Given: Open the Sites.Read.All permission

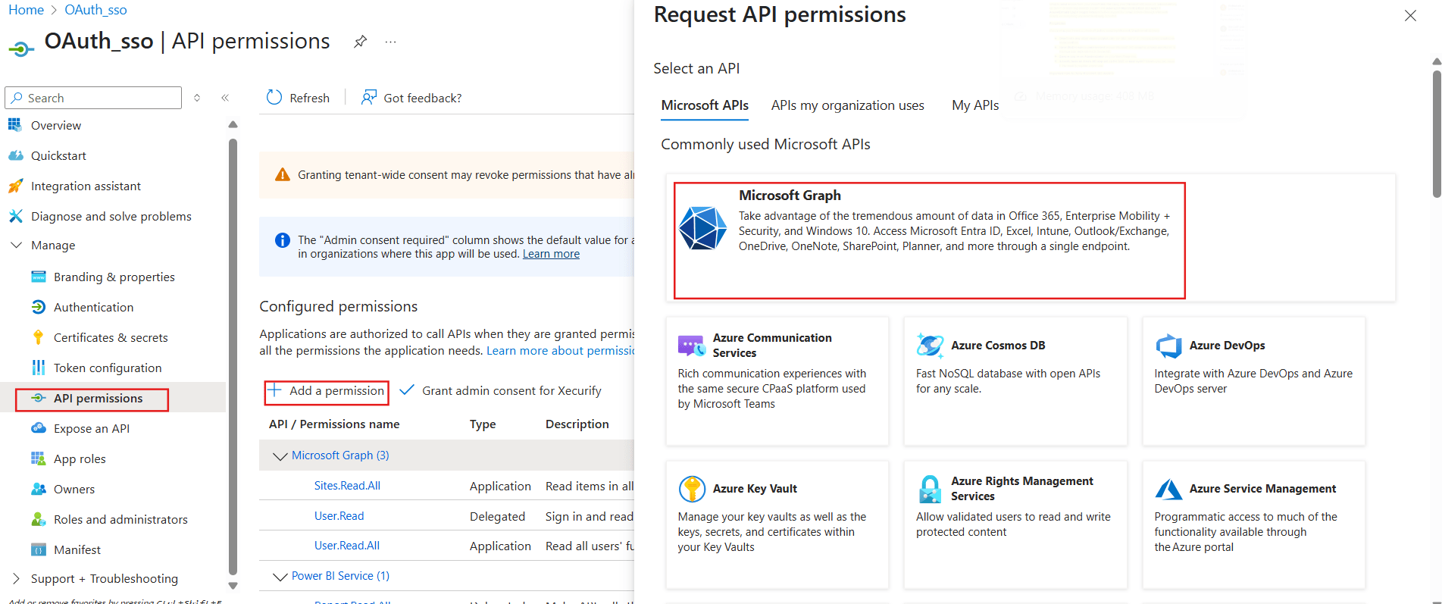Looking at the screenshot, I should (x=347, y=486).
